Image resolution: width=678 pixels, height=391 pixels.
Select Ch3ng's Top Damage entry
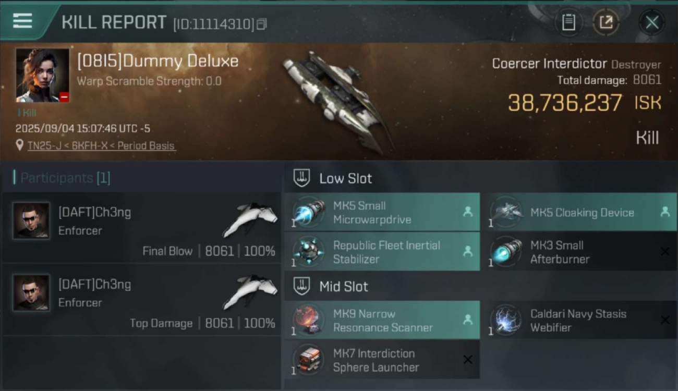[142, 300]
